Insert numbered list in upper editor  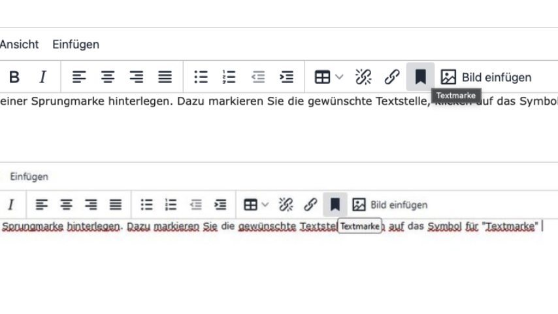point(229,77)
